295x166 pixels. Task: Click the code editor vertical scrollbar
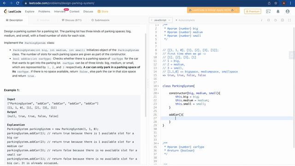[x=294, y=88]
